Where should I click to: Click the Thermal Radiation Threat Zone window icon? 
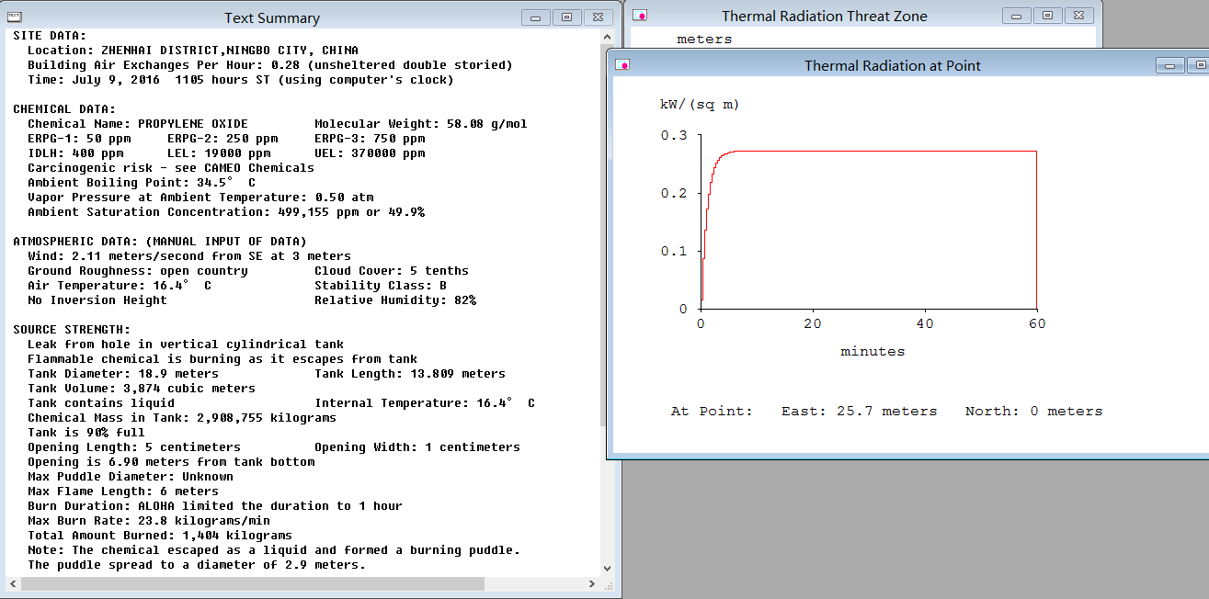(x=641, y=16)
